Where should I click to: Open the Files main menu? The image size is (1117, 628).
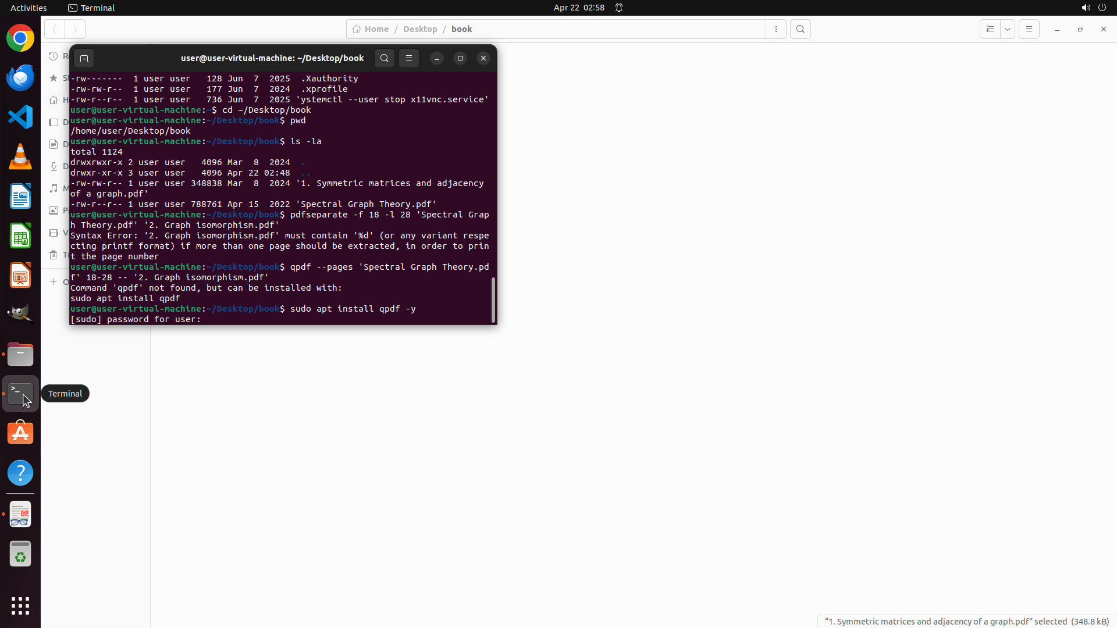click(x=1029, y=29)
